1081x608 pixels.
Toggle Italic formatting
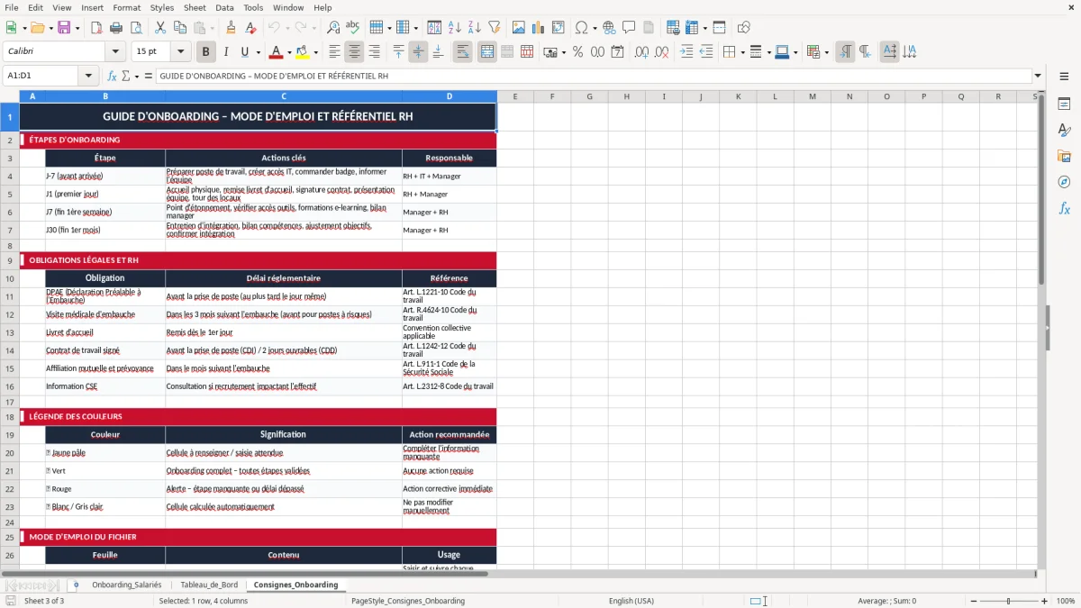tap(225, 52)
